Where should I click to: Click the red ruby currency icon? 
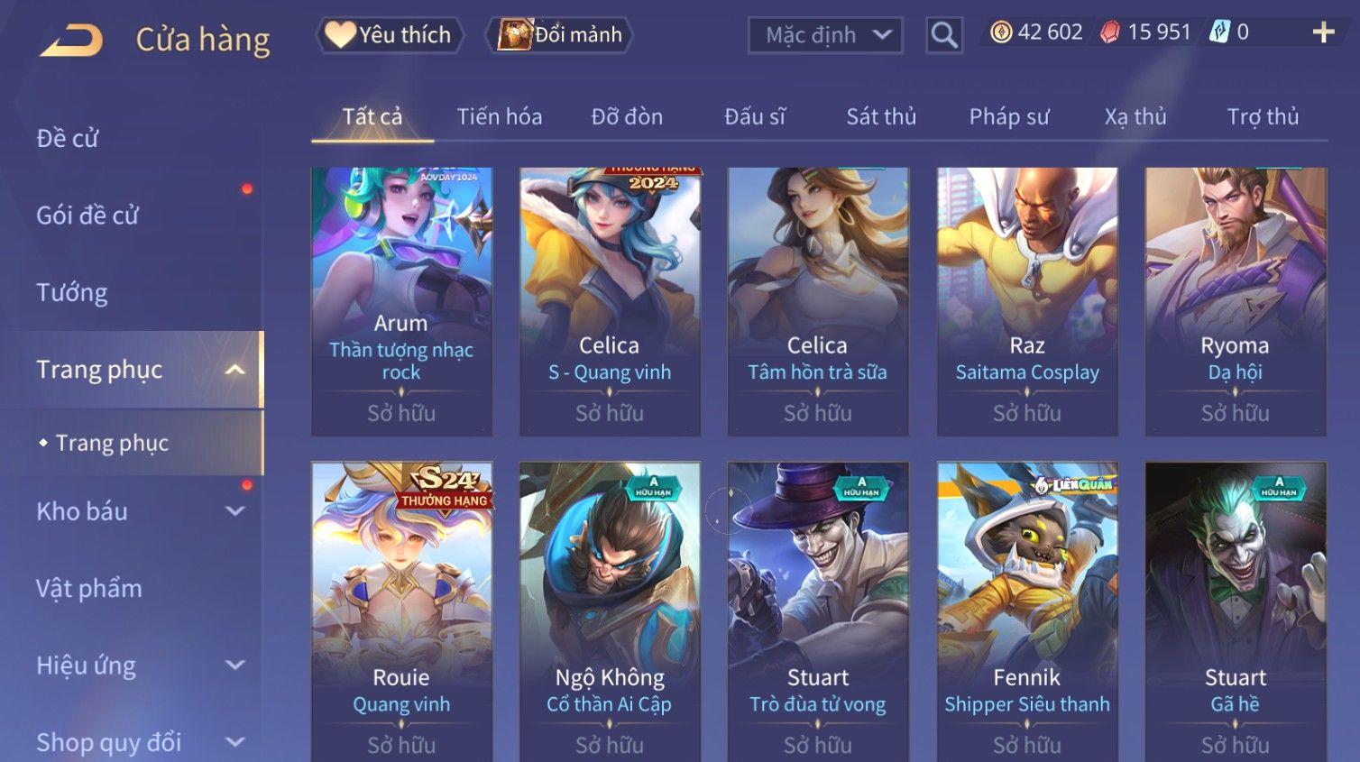point(1110,32)
